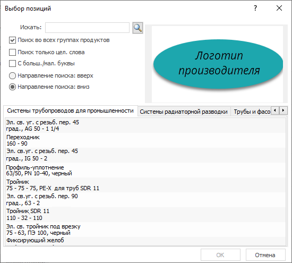This screenshot has width=292, height=263.
Task: Click the Логотип производителя image
Action: [218, 64]
